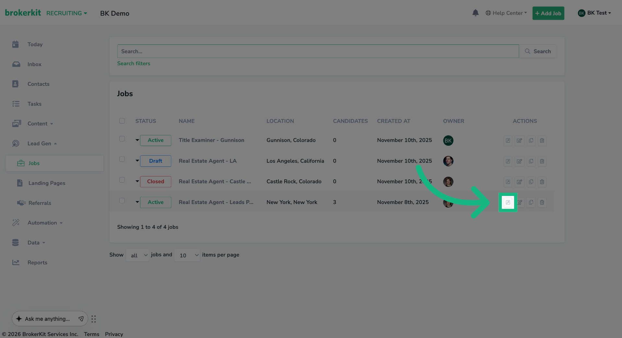Open the Search filters link
Viewport: 622px width, 338px height.
click(x=134, y=63)
